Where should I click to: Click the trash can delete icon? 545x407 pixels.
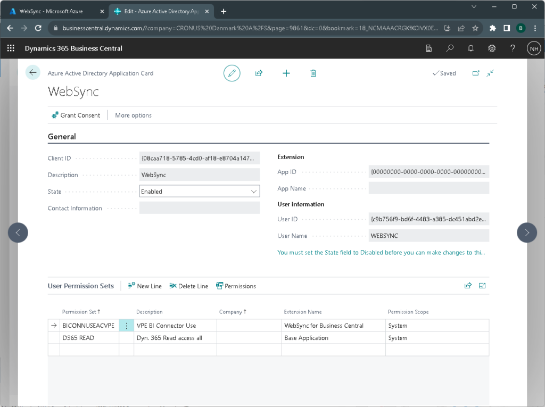tap(313, 73)
